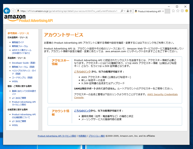Click こちらのリンク in アカウント情報 section
Viewport: 193px width, 149px height.
tap(82, 111)
